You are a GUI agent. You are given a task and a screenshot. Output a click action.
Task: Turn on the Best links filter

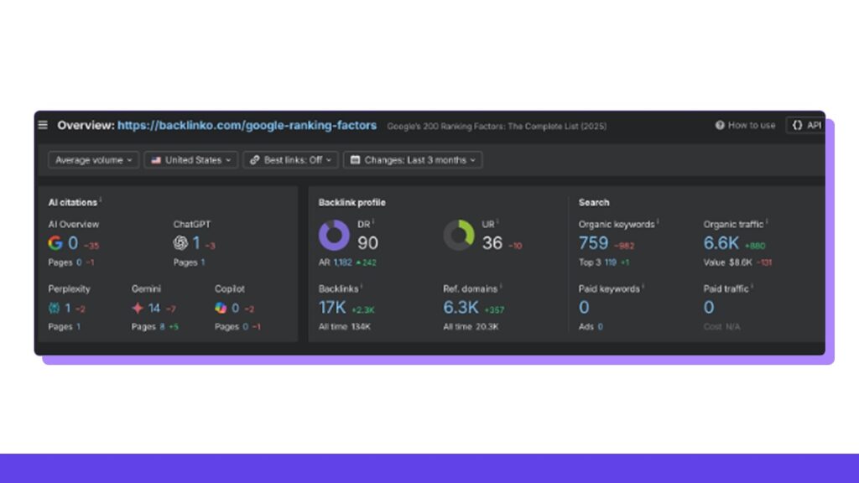[290, 159]
